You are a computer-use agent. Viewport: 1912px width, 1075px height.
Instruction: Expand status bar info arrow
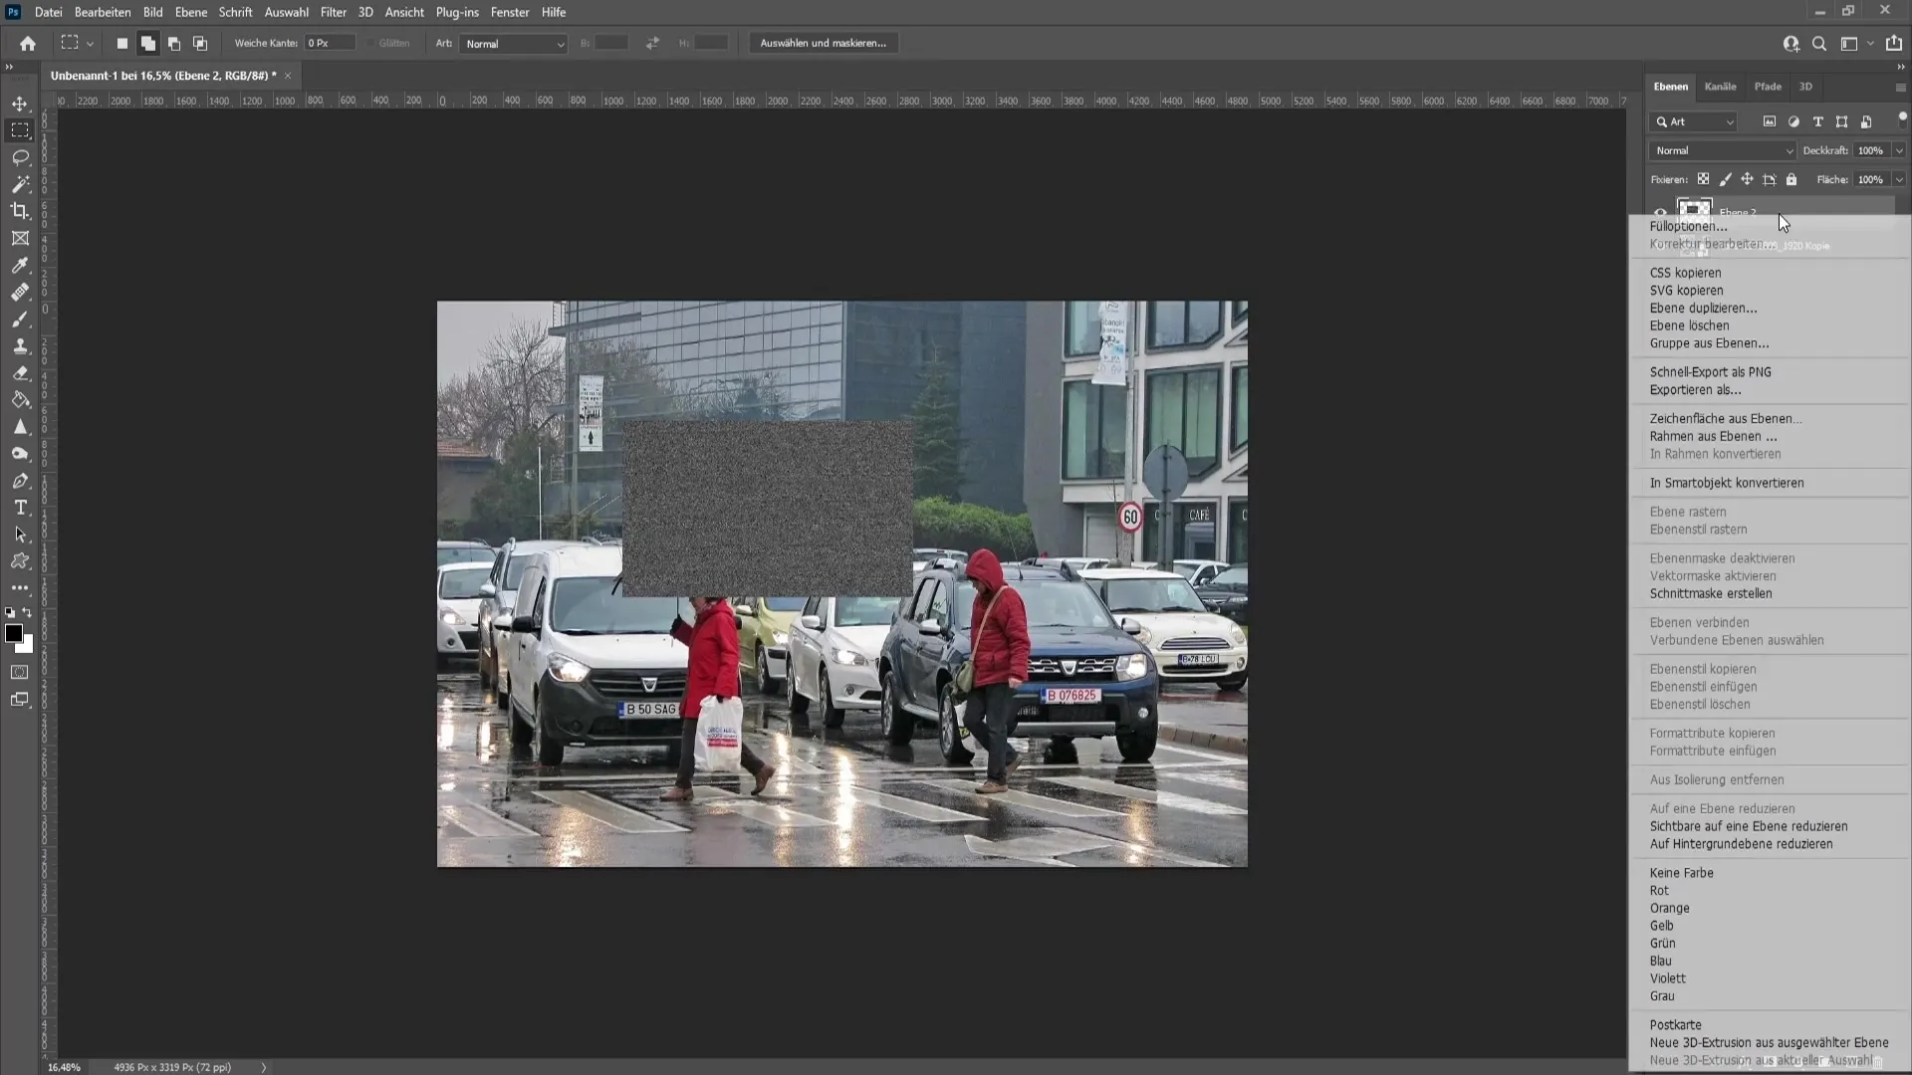coord(264,1067)
